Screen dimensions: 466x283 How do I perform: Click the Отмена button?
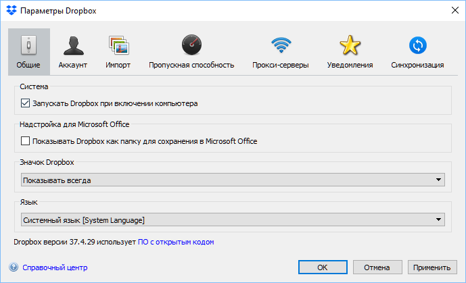pyautogui.click(x=377, y=267)
